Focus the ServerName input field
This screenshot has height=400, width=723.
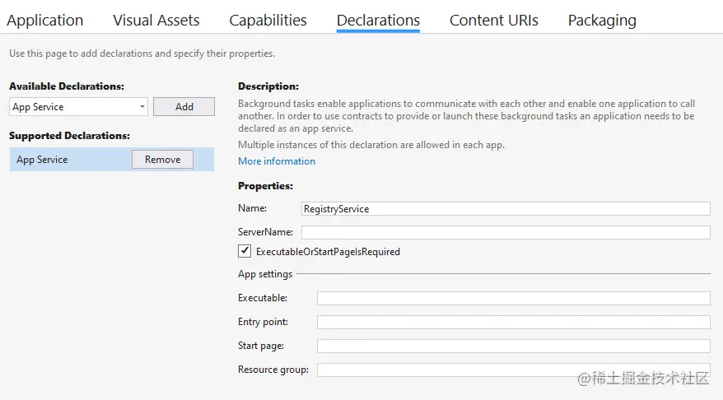[x=506, y=233]
